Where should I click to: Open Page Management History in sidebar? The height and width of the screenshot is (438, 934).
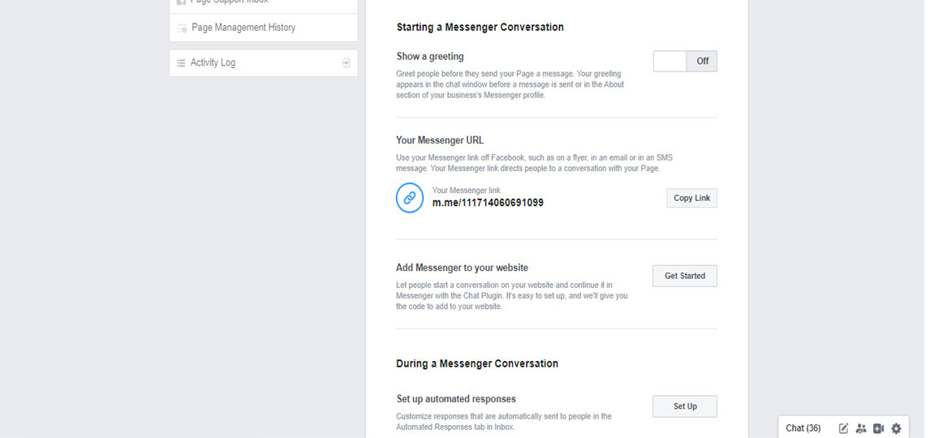coord(263,28)
